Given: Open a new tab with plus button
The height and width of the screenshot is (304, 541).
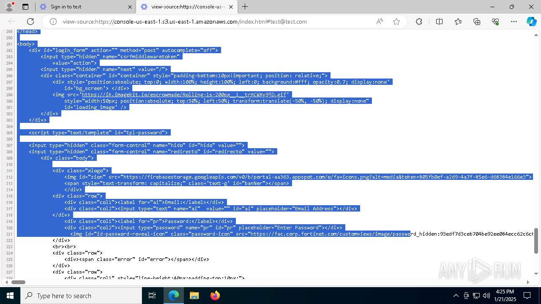Looking at the screenshot, I should [245, 7].
